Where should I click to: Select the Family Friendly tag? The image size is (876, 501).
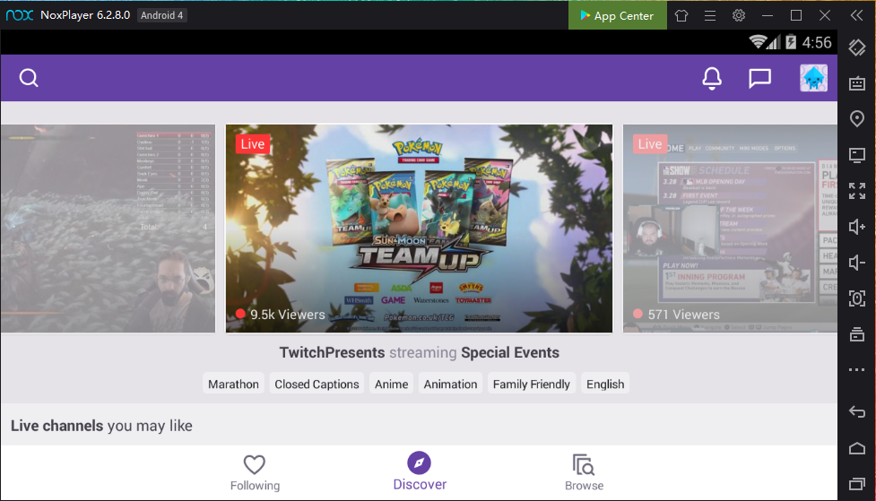pyautogui.click(x=532, y=384)
